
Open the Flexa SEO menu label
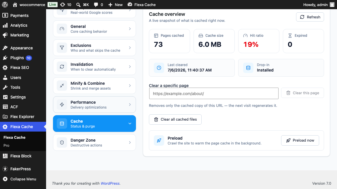20,67
